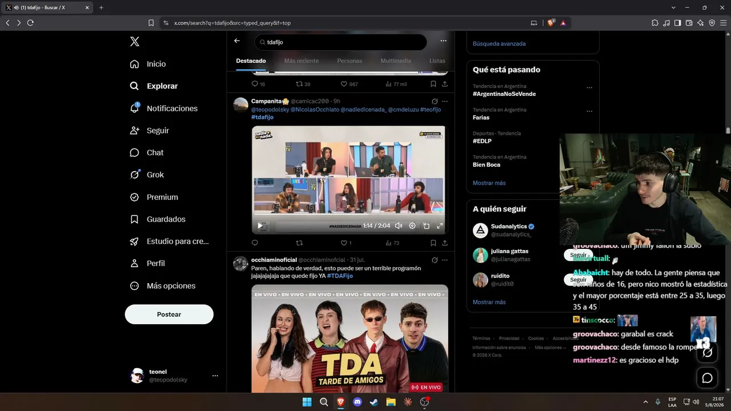Screen dimensions: 731x411
Task: Toggle picture-in-picture on the video
Action: [x=426, y=226]
